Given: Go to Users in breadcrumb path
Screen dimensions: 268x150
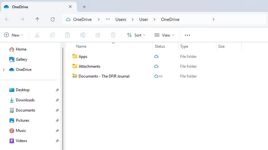Looking at the screenshot, I should tap(121, 19).
